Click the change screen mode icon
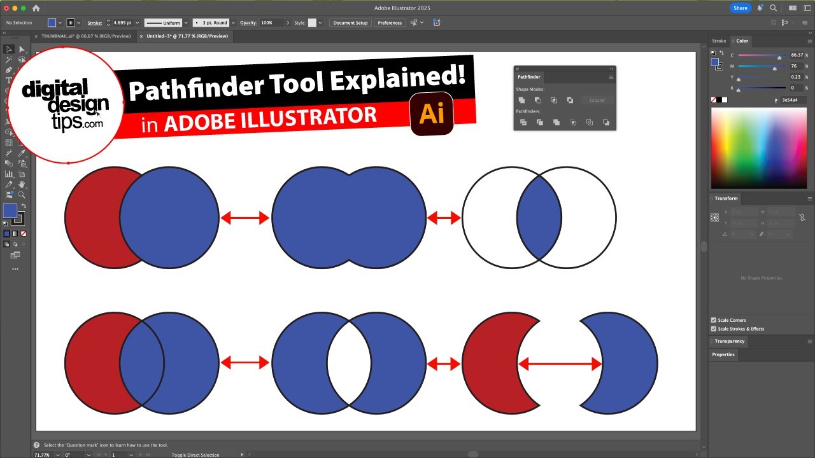The width and height of the screenshot is (815, 458). [x=15, y=255]
